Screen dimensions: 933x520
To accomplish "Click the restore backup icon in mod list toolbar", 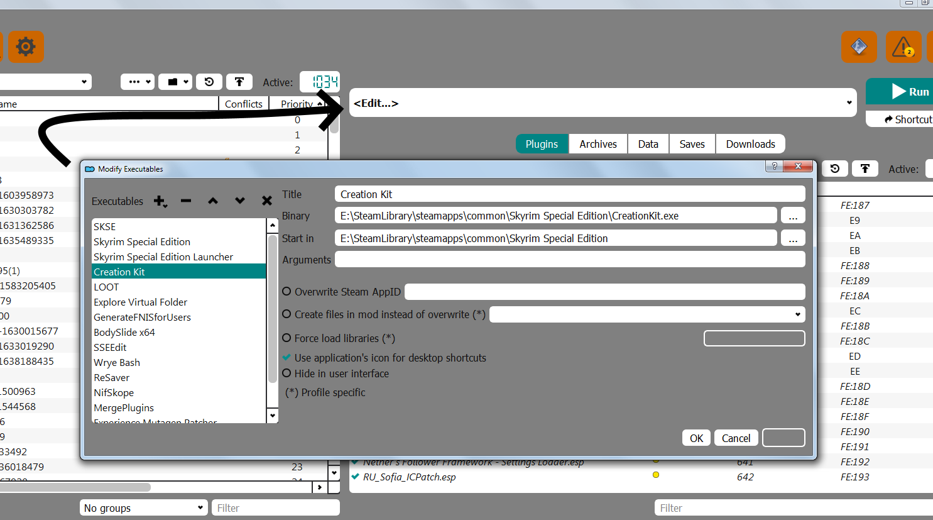I will click(209, 82).
